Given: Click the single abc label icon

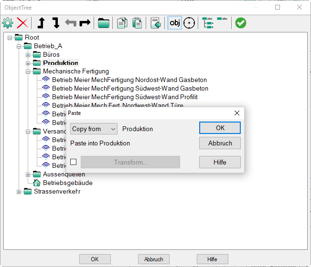Looking at the screenshot, I should pyautogui.click(x=222, y=19).
